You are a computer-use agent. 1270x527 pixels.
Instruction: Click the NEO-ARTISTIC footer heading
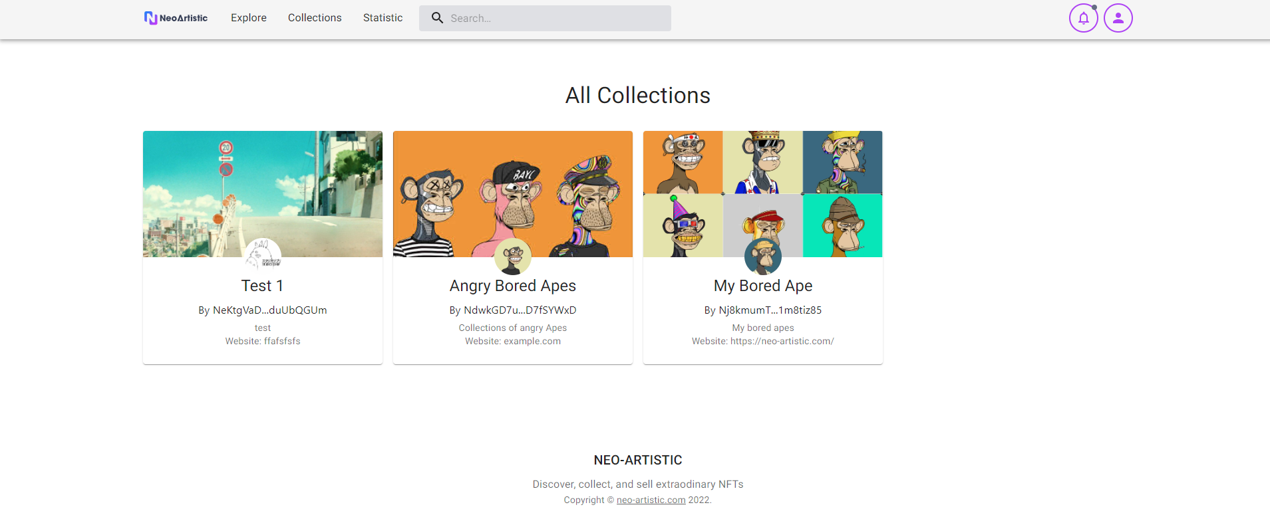coord(638,460)
